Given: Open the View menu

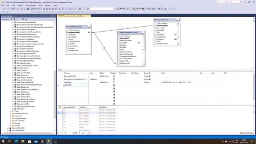Looking at the screenshot, I should tap(13, 5).
